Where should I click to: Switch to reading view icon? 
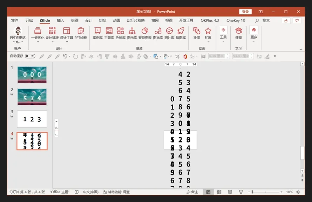230,192
